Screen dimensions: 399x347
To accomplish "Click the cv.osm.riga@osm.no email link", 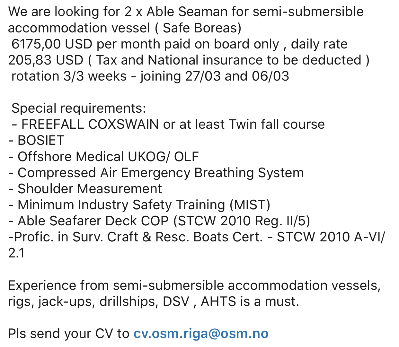I will (x=201, y=334).
